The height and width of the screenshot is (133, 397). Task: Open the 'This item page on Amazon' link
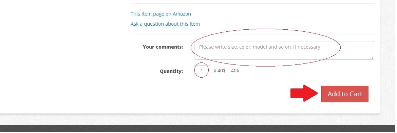point(161,14)
